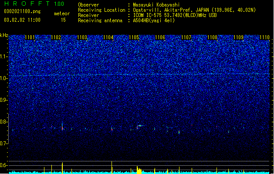Select the 1105 time axis label
274x174 pixels.
(x=134, y=37)
